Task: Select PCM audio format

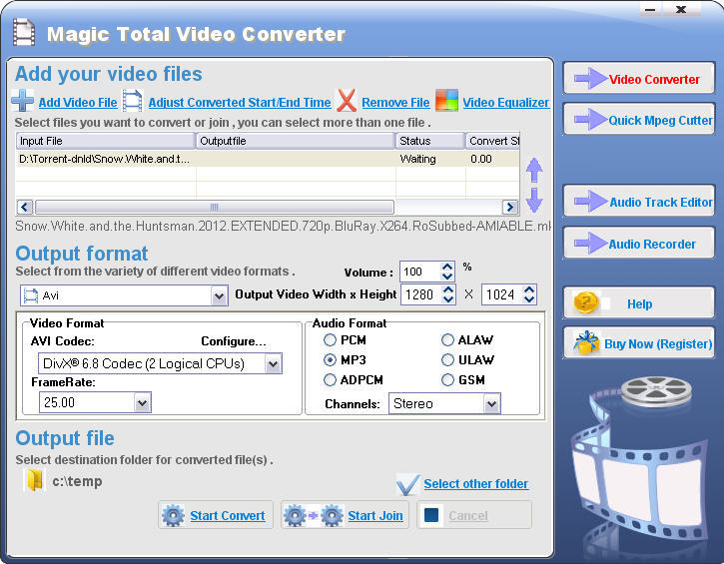Action: (330, 340)
